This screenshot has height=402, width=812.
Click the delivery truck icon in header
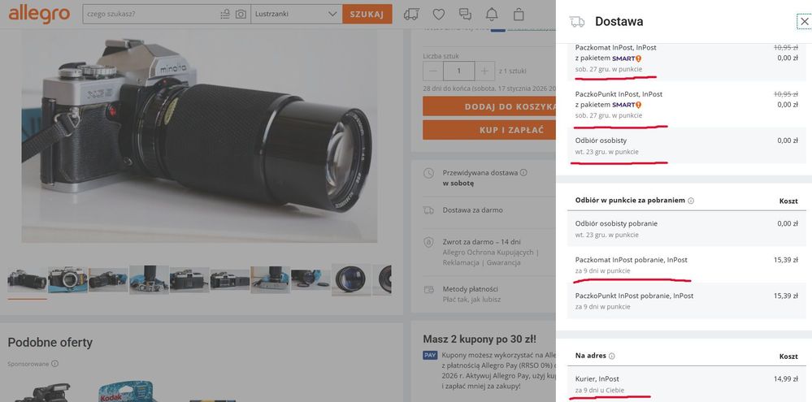(411, 15)
